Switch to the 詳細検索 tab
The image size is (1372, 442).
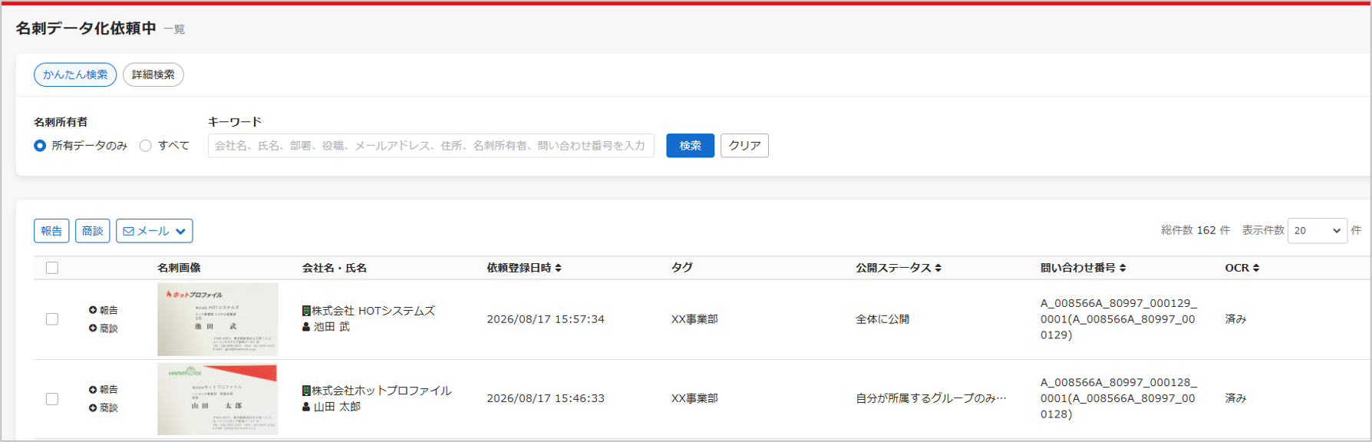(153, 74)
